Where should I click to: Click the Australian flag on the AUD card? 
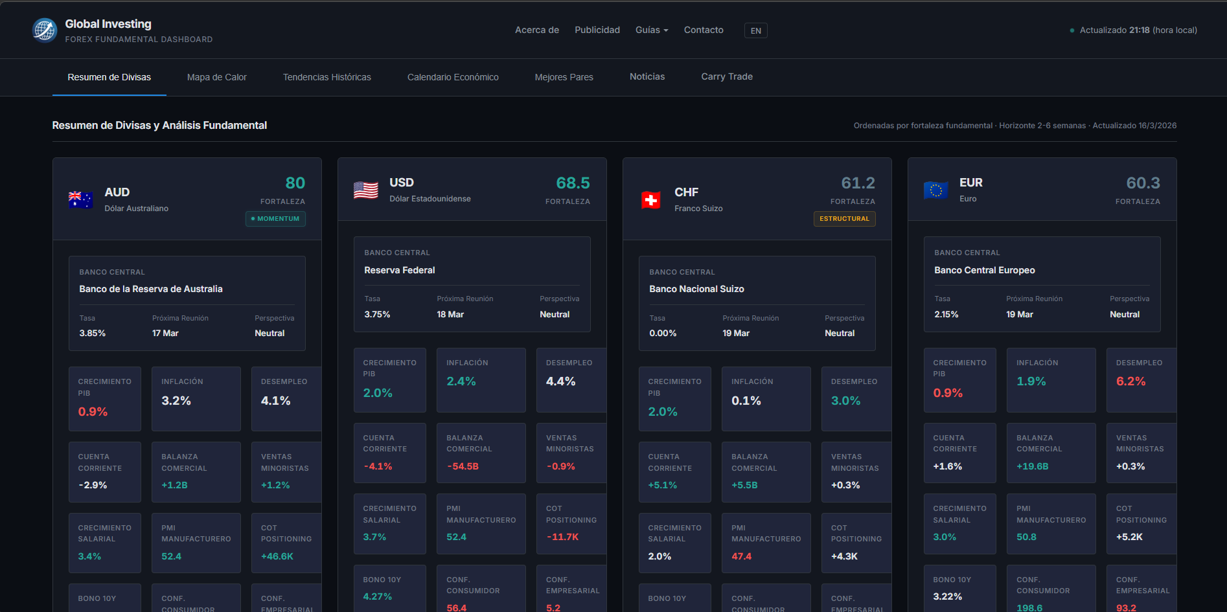click(x=80, y=199)
